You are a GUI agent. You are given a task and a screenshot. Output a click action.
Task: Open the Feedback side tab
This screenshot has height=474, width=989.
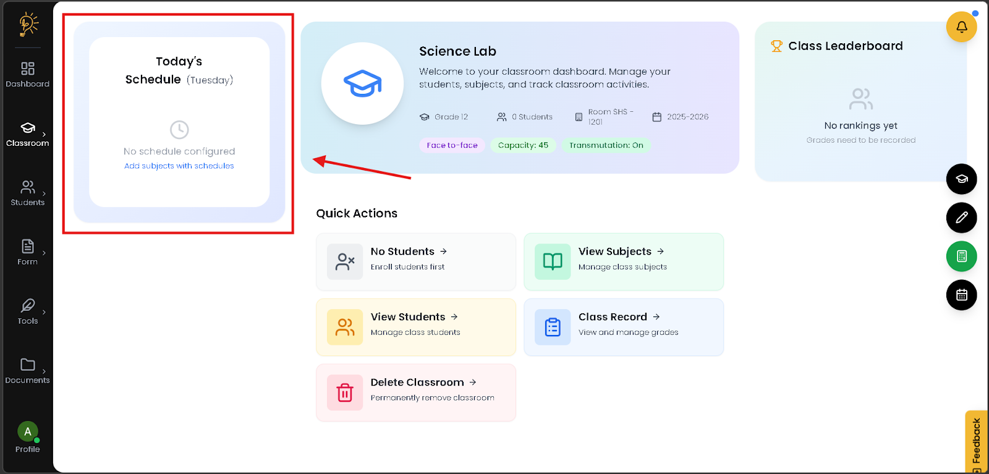click(976, 441)
